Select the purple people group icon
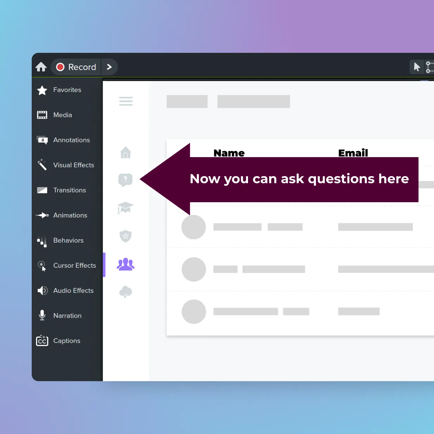434x434 pixels. point(126,264)
